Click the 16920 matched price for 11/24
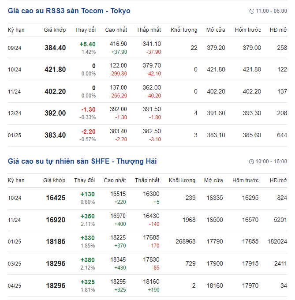The width and height of the screenshot is (295, 300). (x=56, y=220)
